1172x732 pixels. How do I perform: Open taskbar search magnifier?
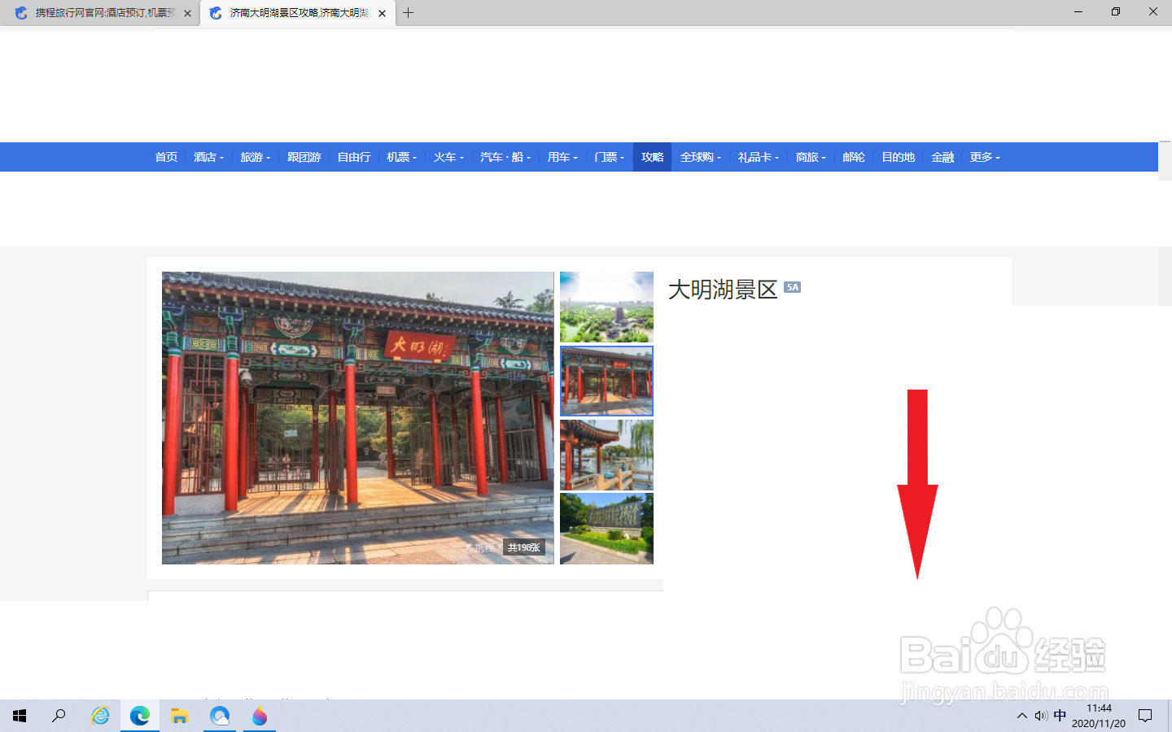pos(59,716)
